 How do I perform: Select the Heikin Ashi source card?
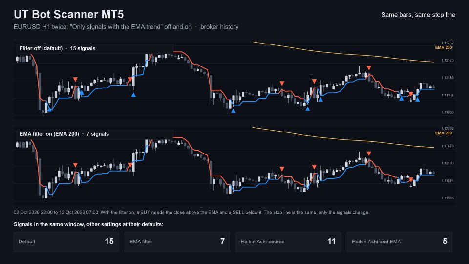click(x=288, y=242)
